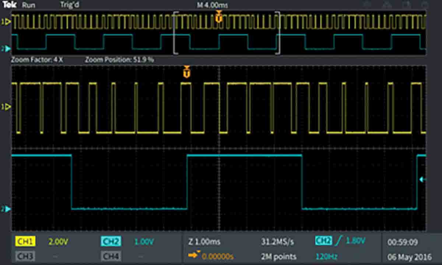The height and width of the screenshot is (265, 442).
Task: Click the orange trigger marker in the overview strip
Action: click(x=219, y=17)
